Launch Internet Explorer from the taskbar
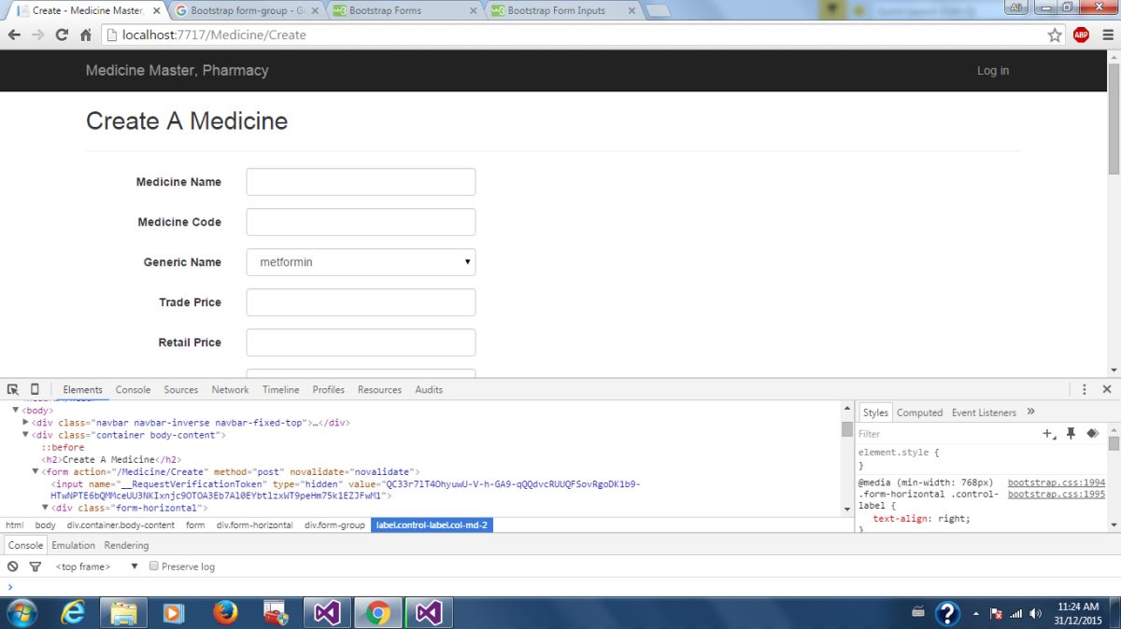This screenshot has width=1121, height=629. click(x=73, y=612)
